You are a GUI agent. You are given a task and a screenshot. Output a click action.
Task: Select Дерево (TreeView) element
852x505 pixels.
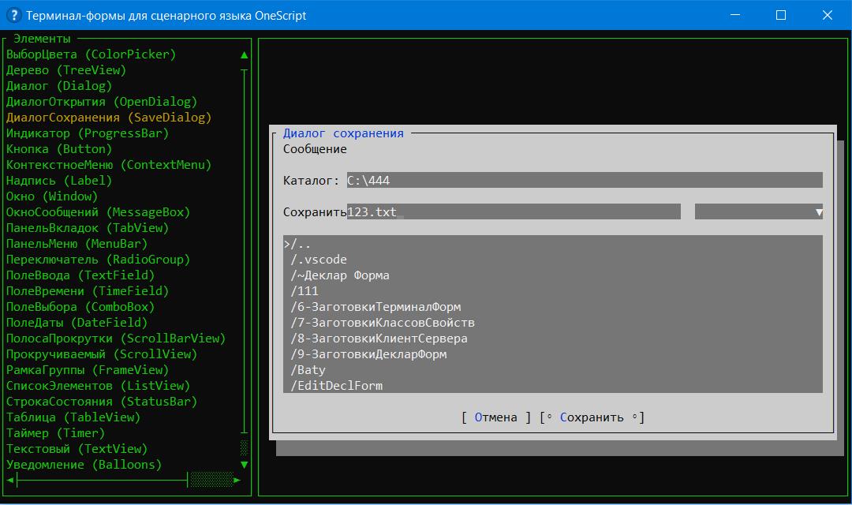[66, 70]
